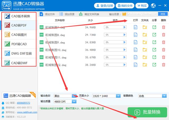
Task: Switch to CAD转图片 mode
Action: pos(19,35)
